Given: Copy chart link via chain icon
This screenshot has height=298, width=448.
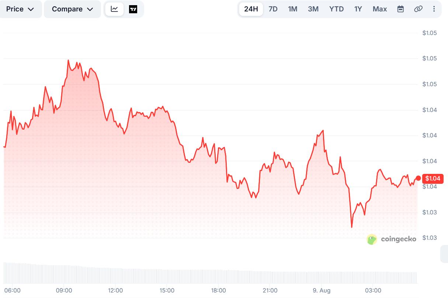Looking at the screenshot, I should [x=418, y=9].
